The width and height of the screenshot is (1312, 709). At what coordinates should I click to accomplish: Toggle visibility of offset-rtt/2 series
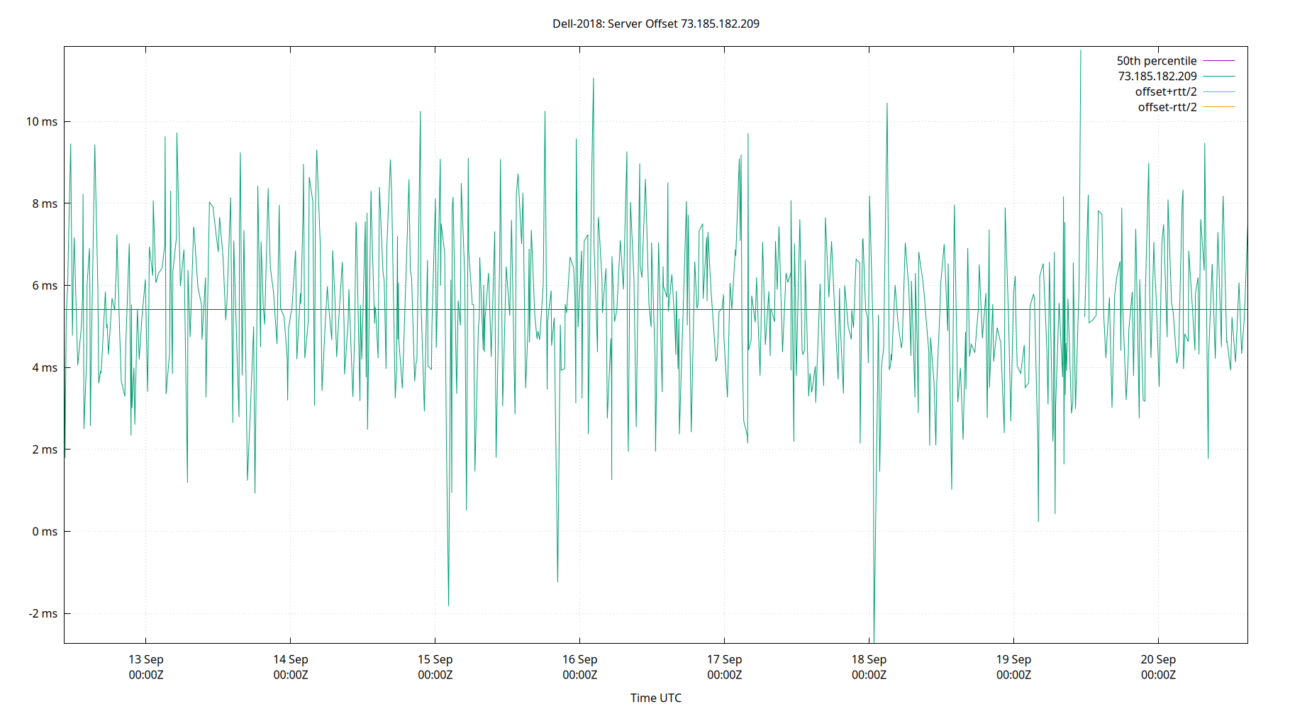point(1167,106)
